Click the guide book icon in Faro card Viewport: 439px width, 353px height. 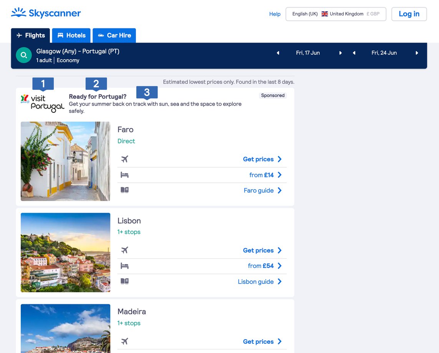124,190
